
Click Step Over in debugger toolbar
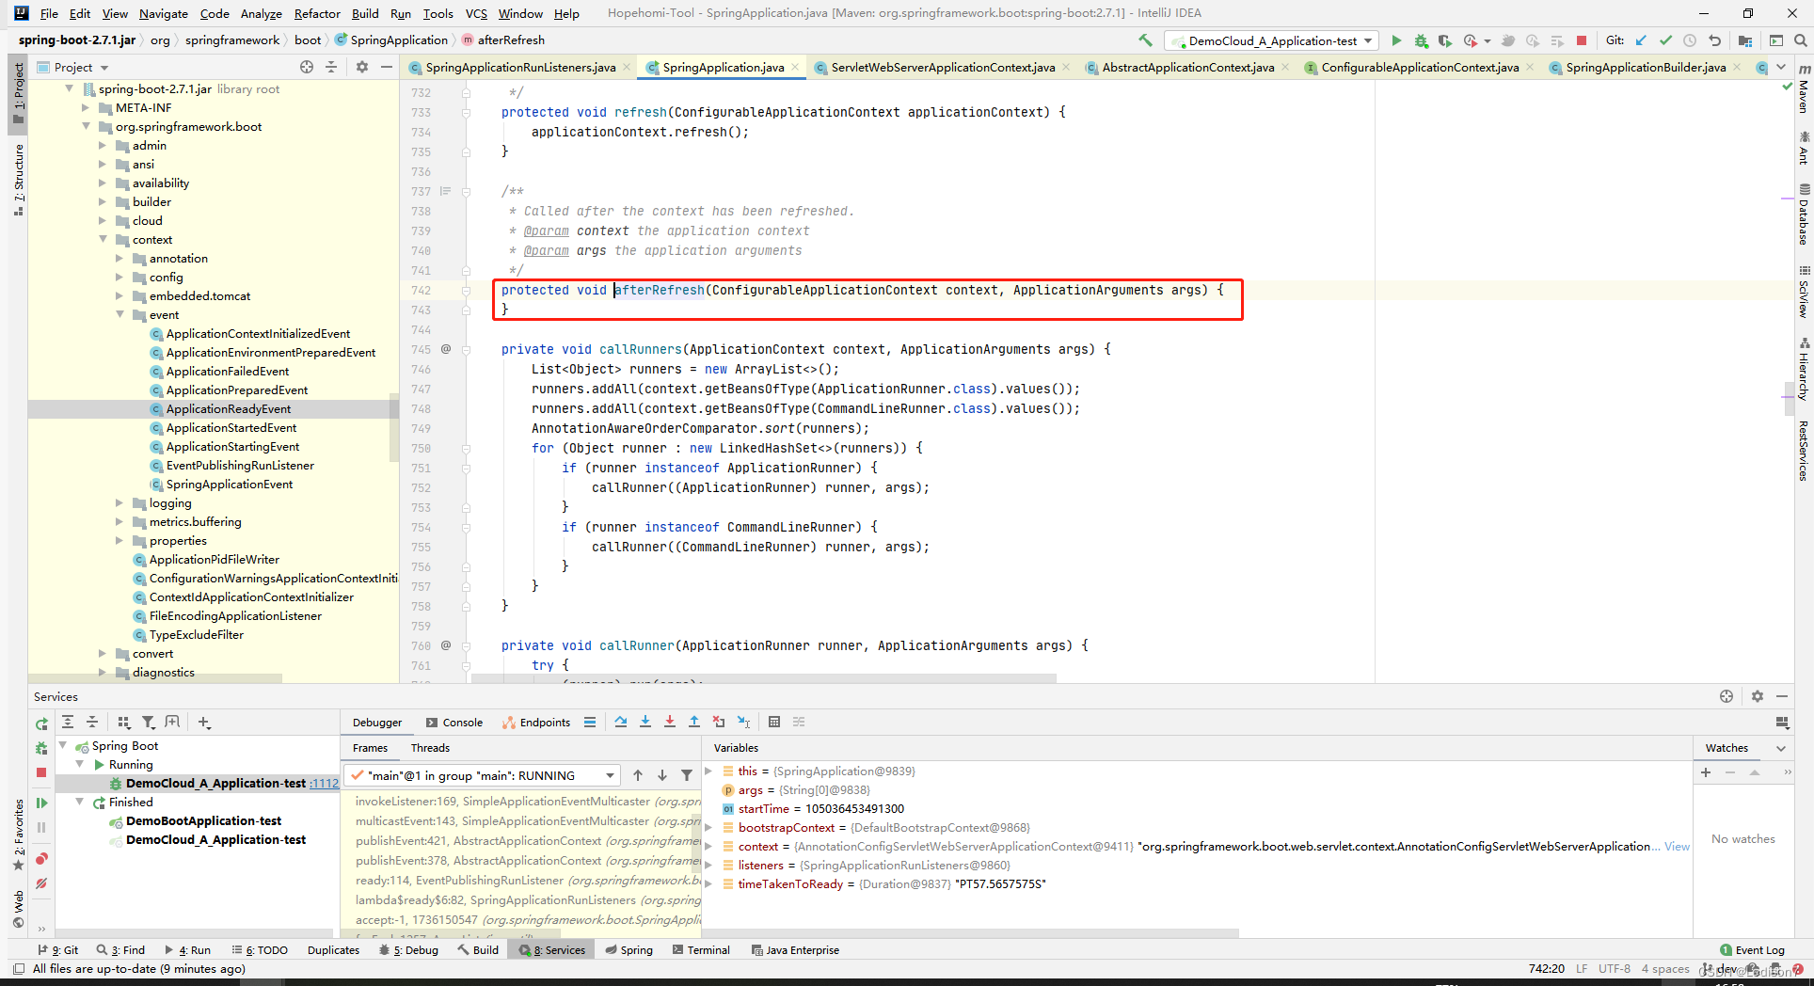pyautogui.click(x=621, y=722)
